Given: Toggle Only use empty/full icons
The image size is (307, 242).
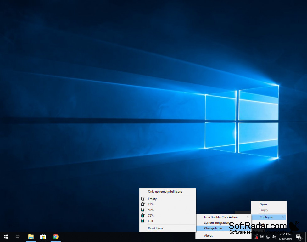Looking at the screenshot, I should 168,191.
